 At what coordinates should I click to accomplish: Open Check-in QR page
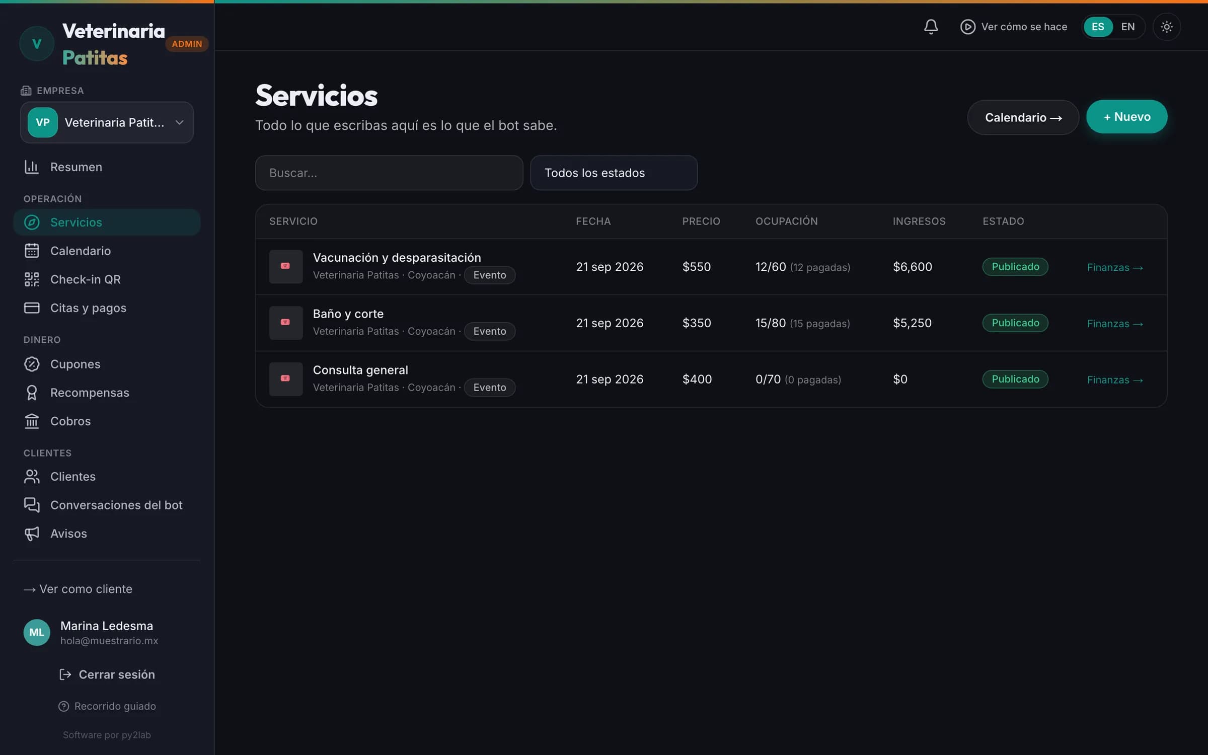tap(107, 279)
